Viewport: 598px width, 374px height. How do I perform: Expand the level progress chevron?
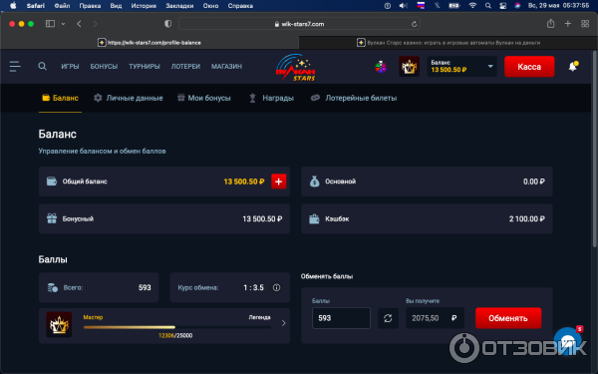coord(283,323)
